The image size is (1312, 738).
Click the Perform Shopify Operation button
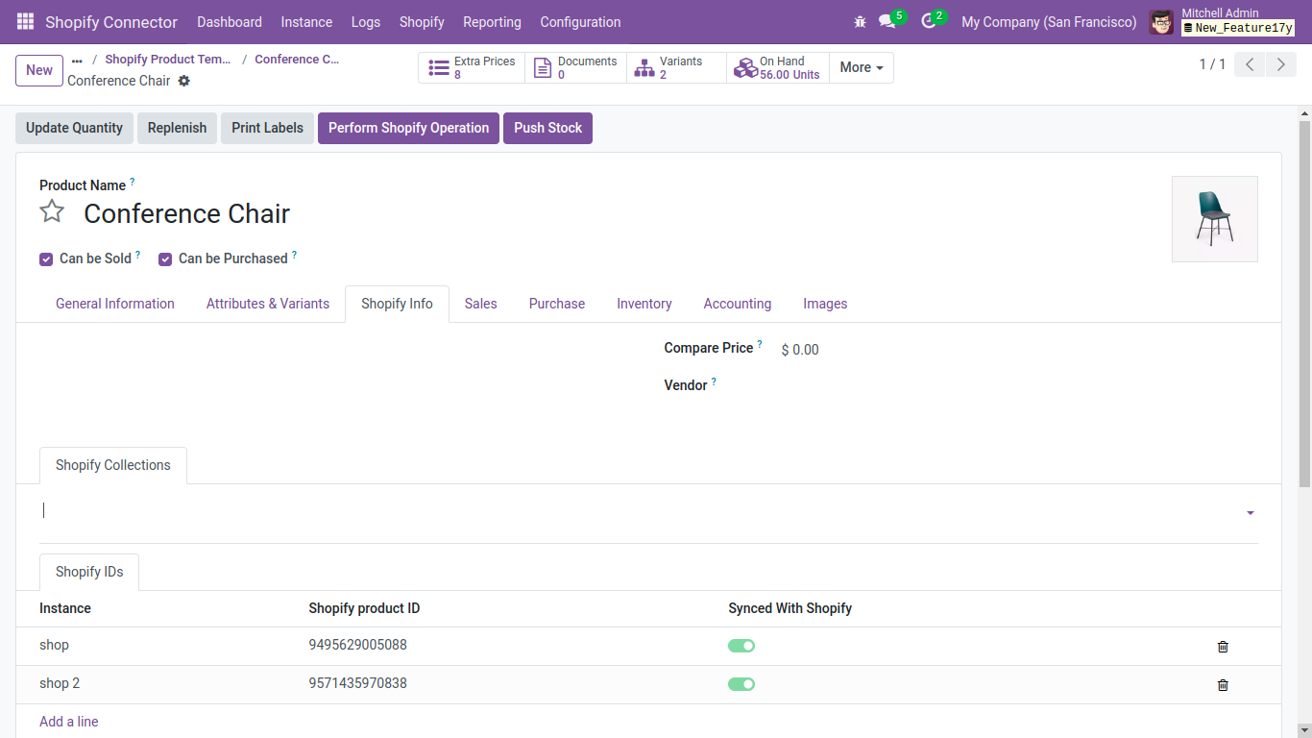[x=408, y=128]
